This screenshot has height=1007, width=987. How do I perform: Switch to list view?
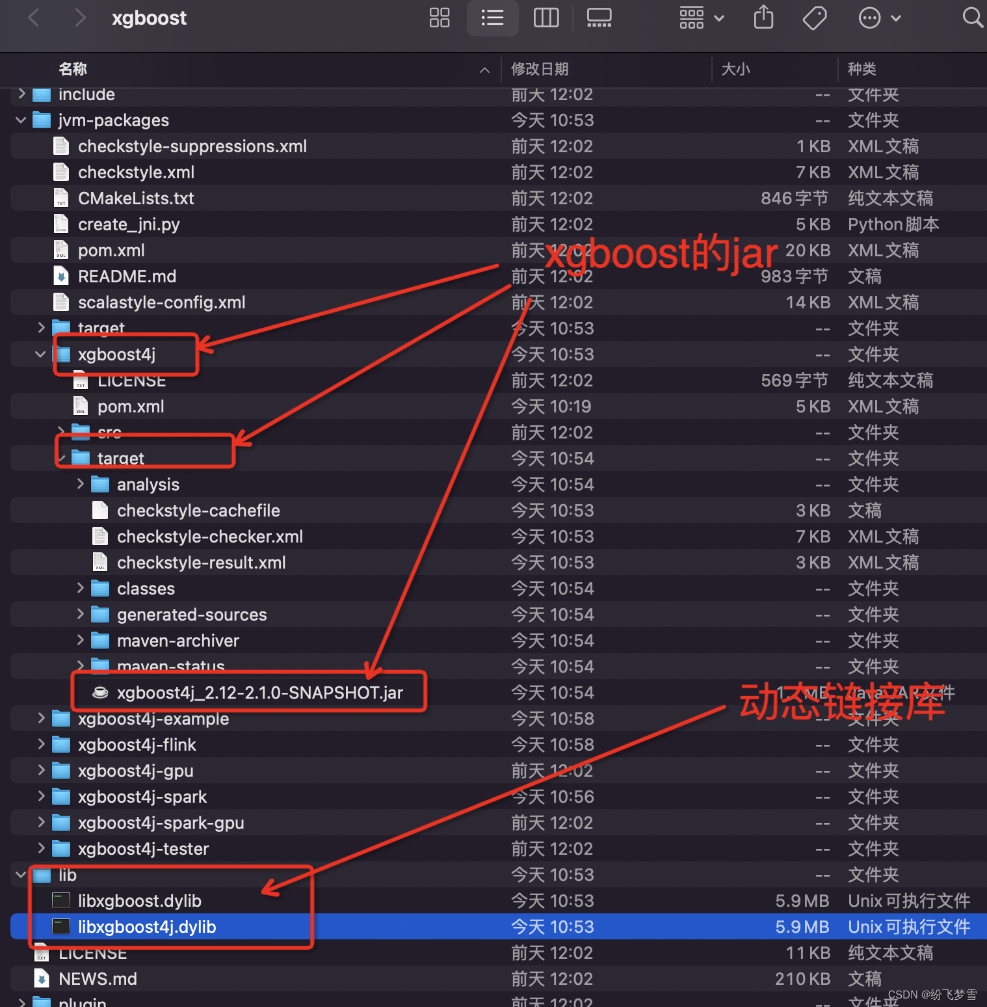[492, 18]
